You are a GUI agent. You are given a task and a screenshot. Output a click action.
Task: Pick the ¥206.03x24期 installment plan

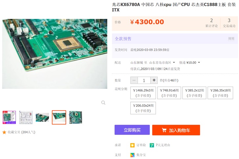point(143,108)
